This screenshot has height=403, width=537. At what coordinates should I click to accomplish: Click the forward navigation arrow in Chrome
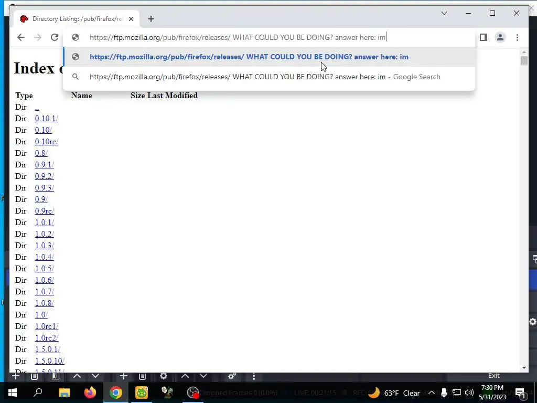click(38, 37)
